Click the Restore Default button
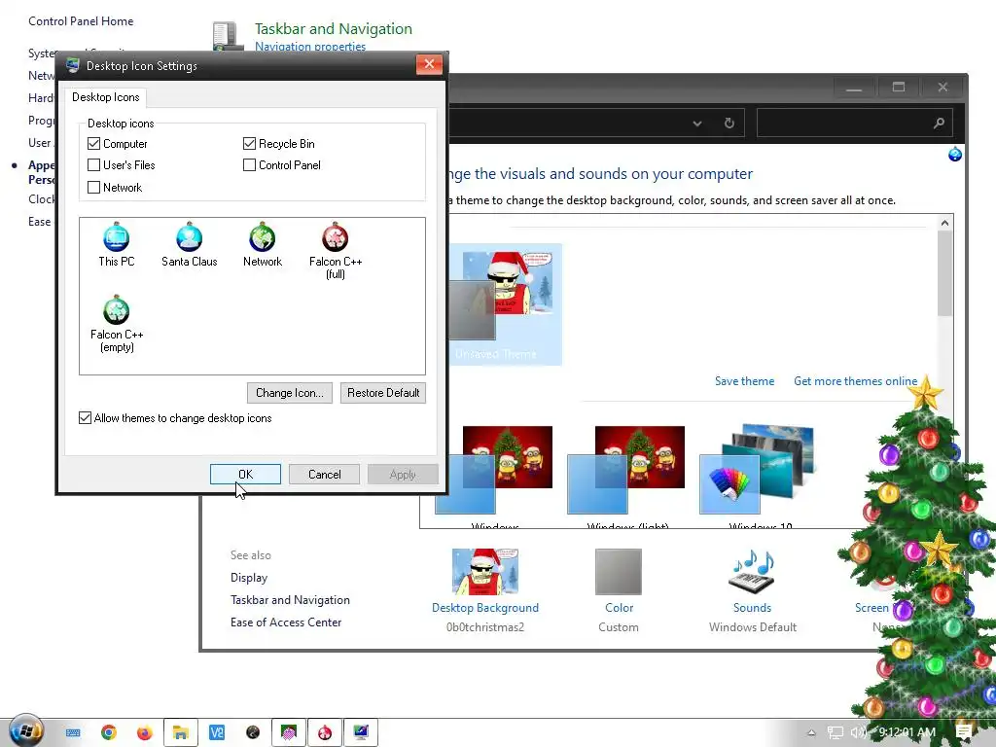Image resolution: width=996 pixels, height=747 pixels. (383, 393)
